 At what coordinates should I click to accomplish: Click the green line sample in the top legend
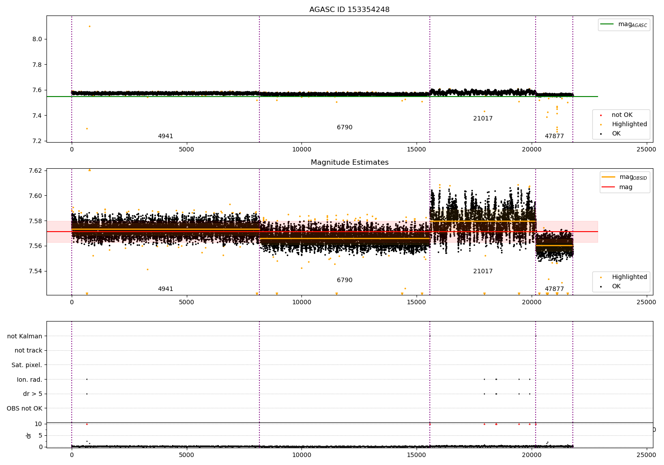click(608, 24)
